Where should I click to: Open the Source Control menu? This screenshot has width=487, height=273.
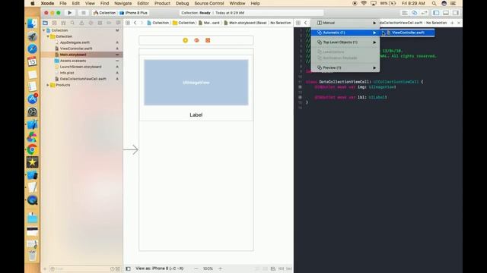tap(209, 3)
